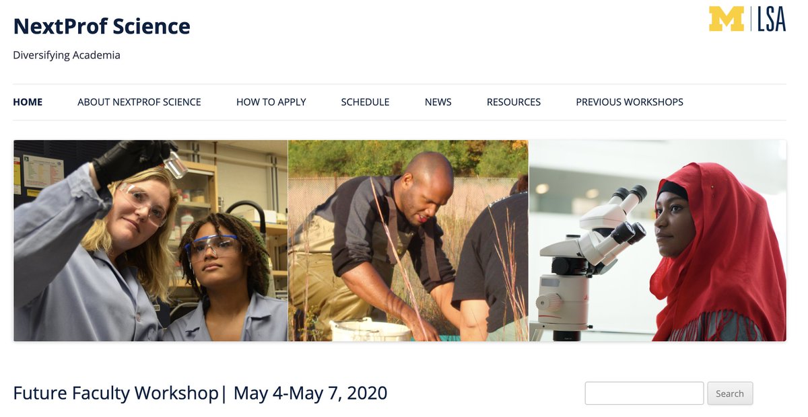Click the lab students with vial photo
808x417 pixels.
[151, 241]
